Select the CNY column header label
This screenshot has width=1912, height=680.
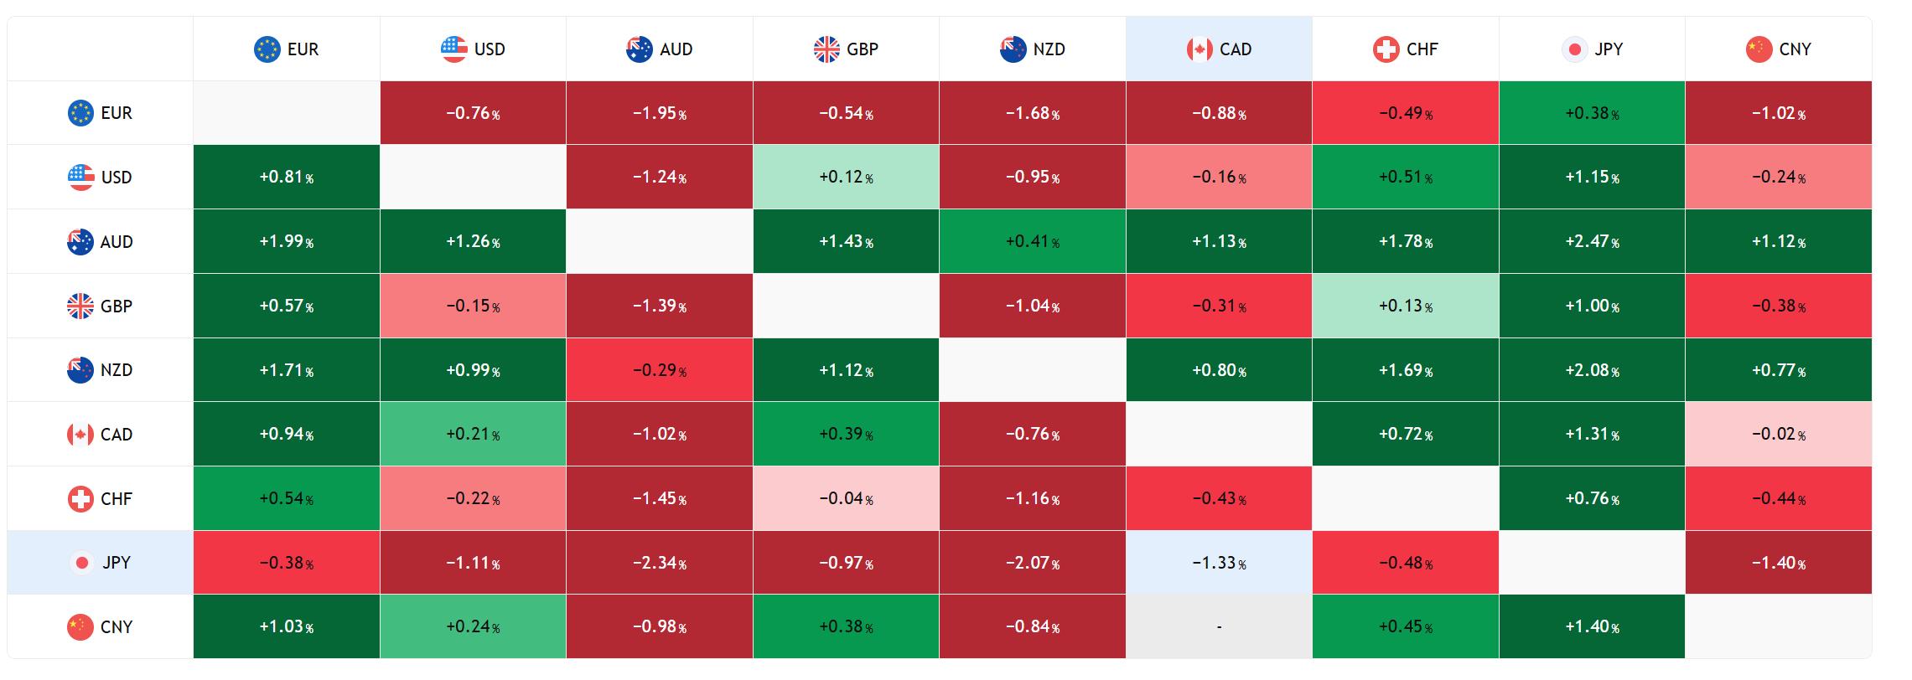click(x=1795, y=49)
